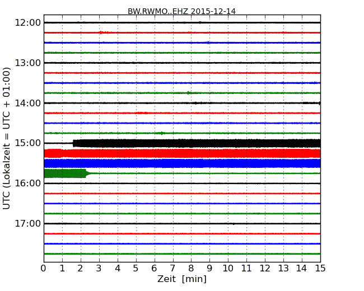The width and height of the screenshot is (364, 291).
Task: Select the 13:00 y-axis time label
Action: click(28, 63)
